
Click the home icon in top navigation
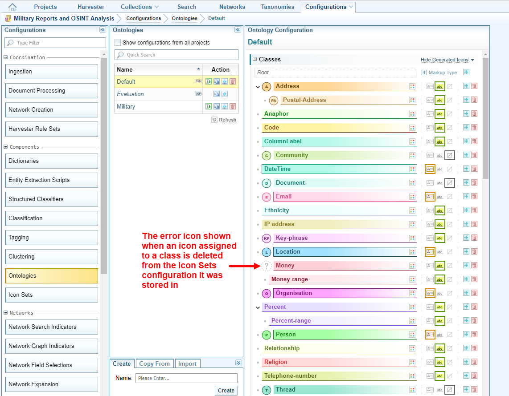12,7
